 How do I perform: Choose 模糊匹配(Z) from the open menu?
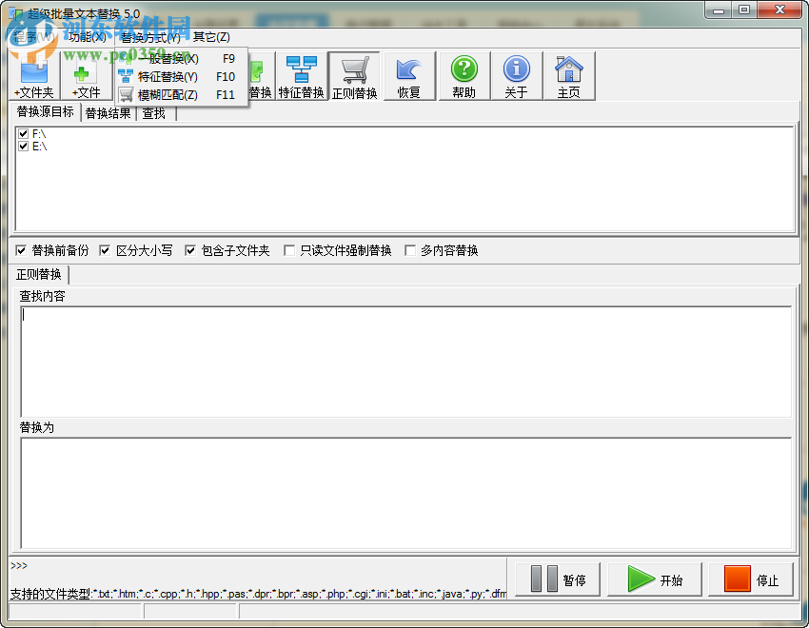(x=171, y=95)
